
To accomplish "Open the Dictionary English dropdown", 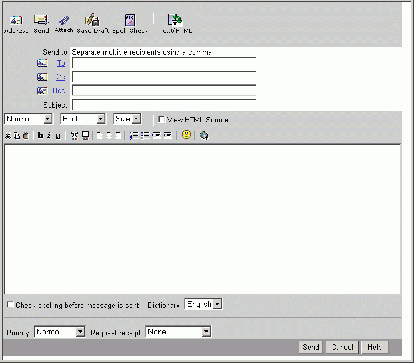I will [x=203, y=304].
